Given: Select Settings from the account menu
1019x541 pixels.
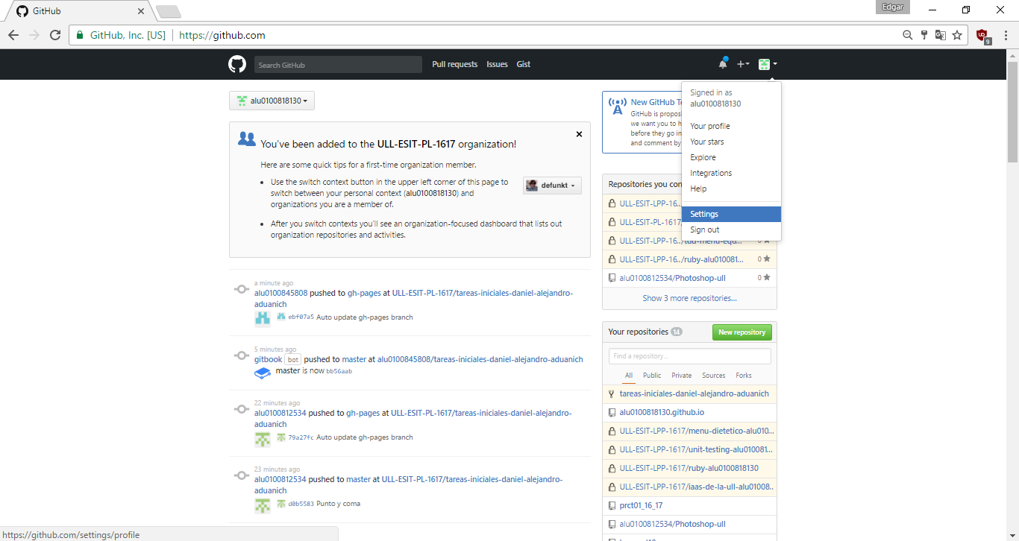Looking at the screenshot, I should click(x=703, y=214).
